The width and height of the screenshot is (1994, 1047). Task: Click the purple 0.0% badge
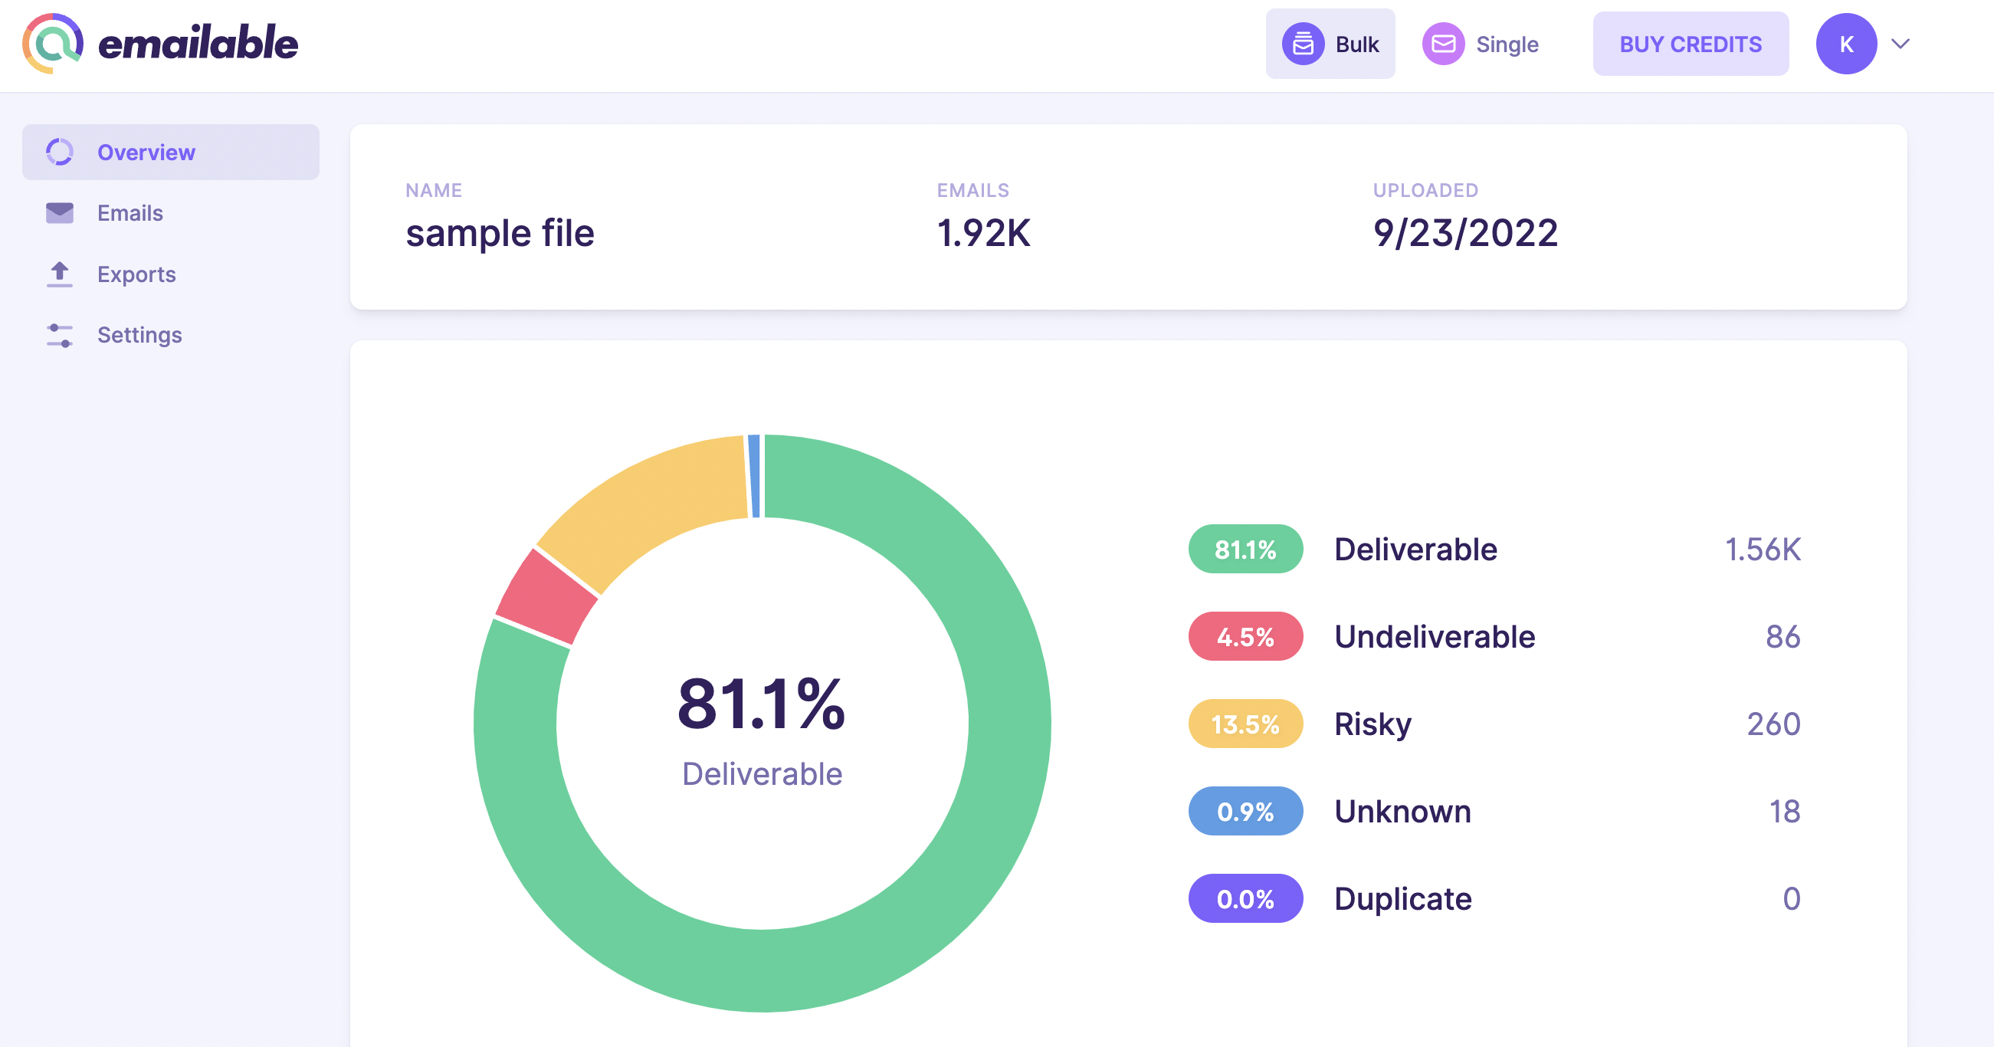pos(1245,898)
